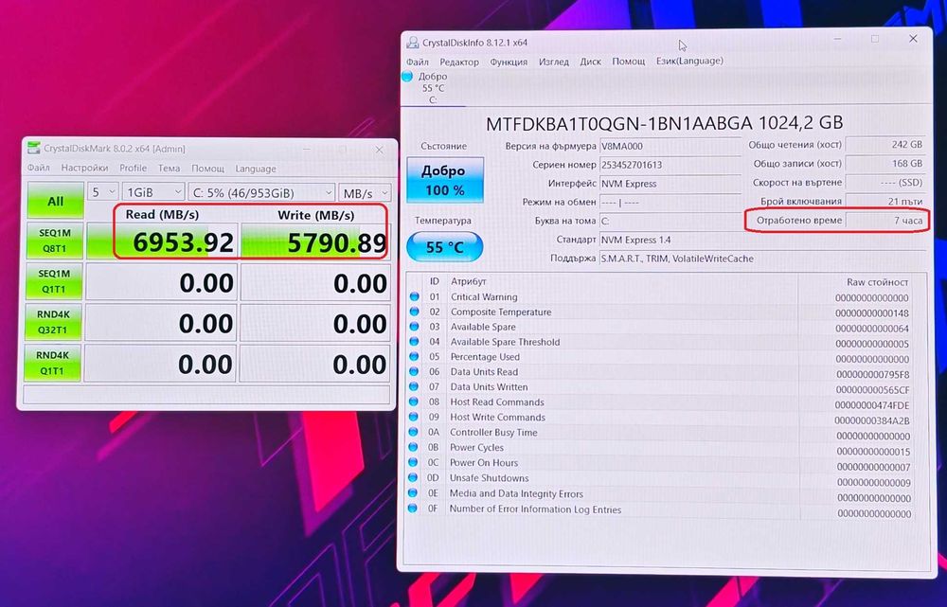The image size is (947, 607).
Task: Click the empty comment box below CrystalDiskMark results
Action: click(206, 394)
